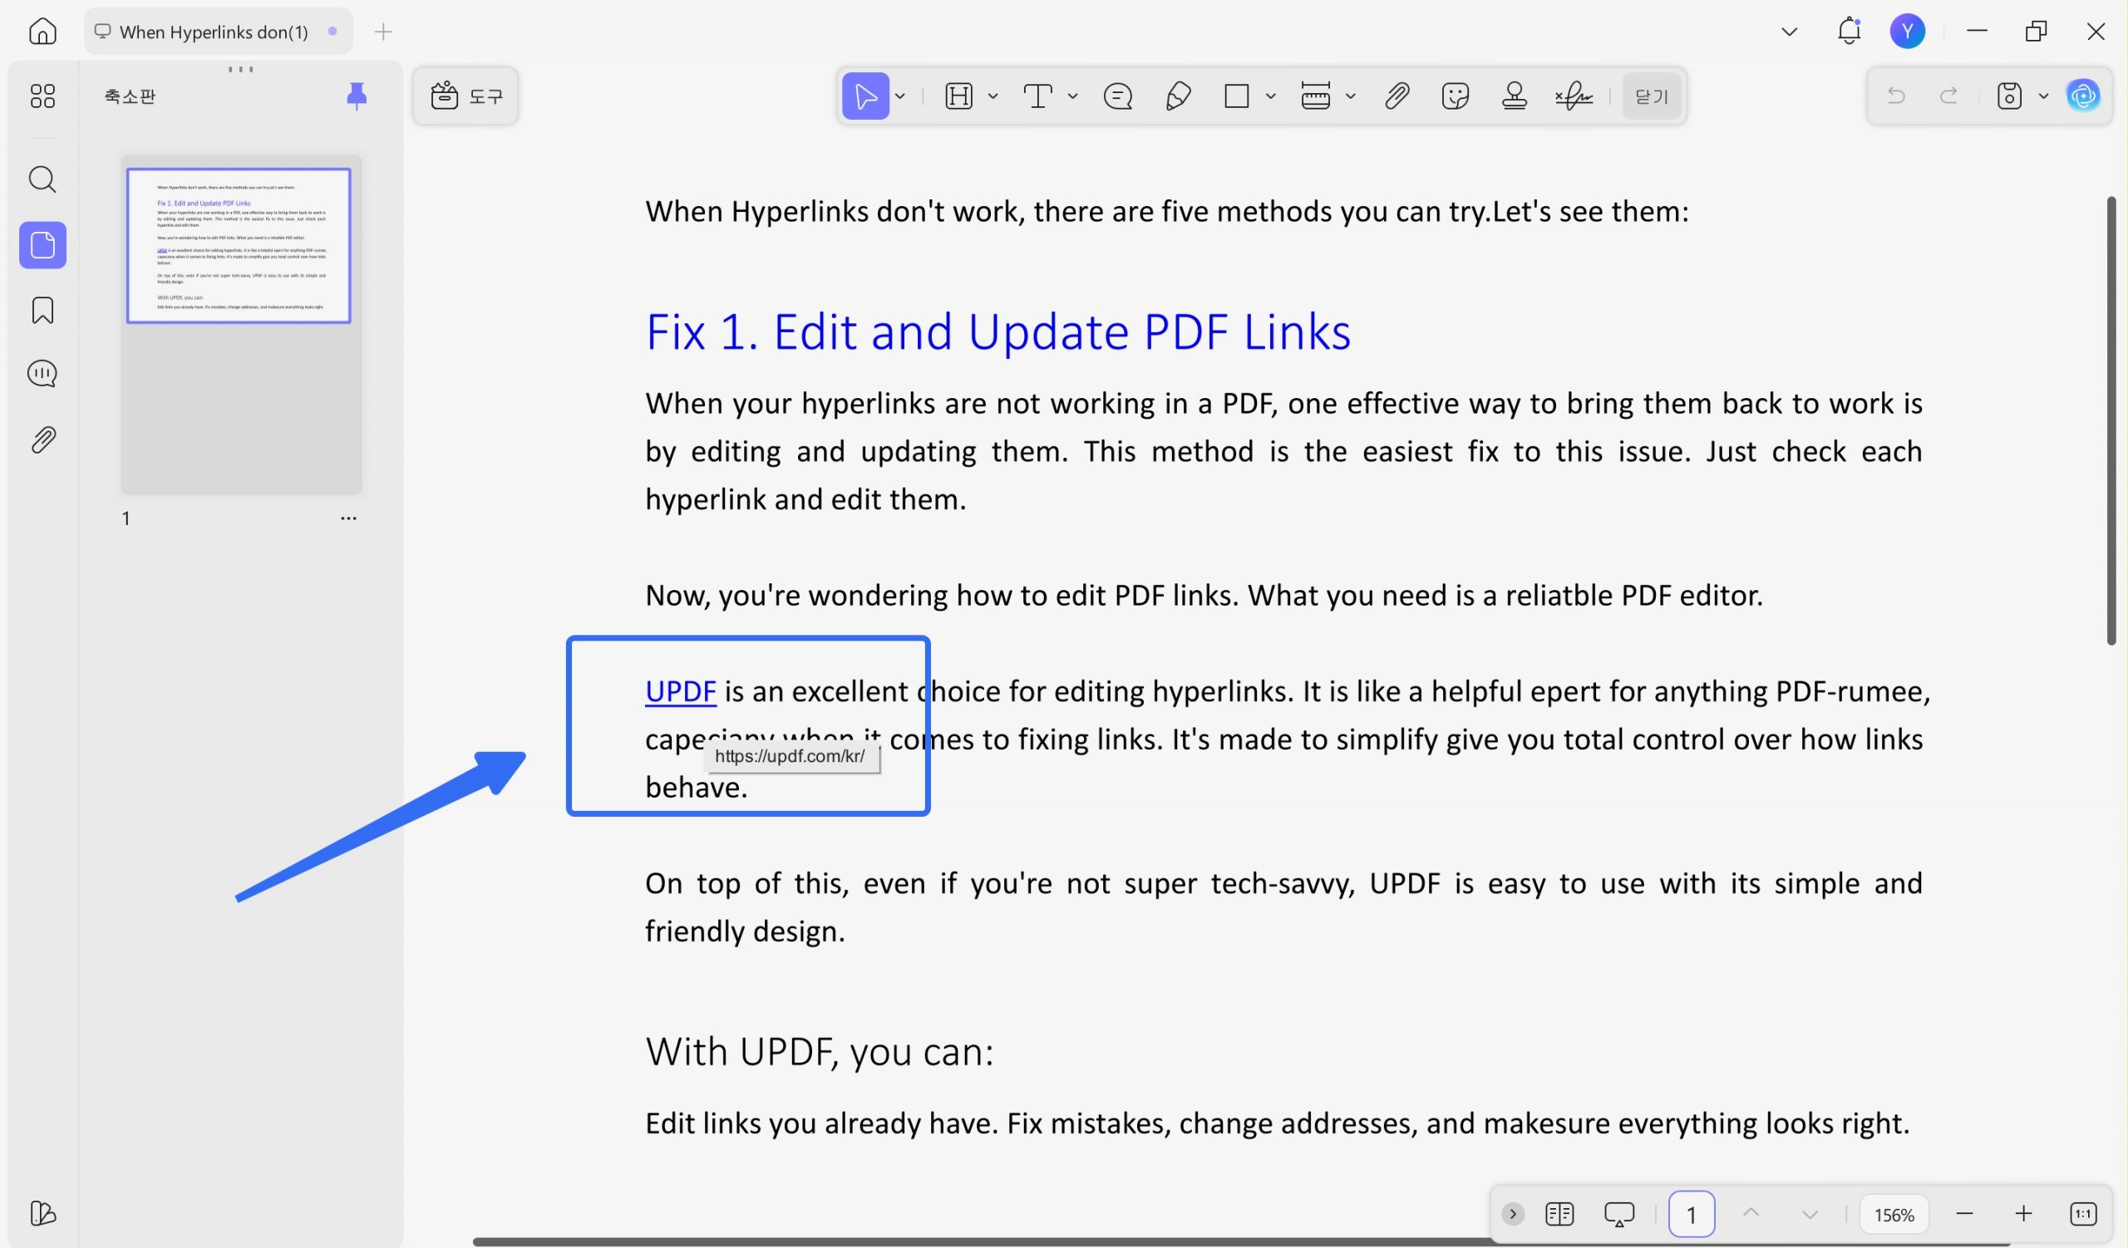Open the attachments panel in sidebar
Viewport: 2128px width, 1248px height.
[x=43, y=440]
